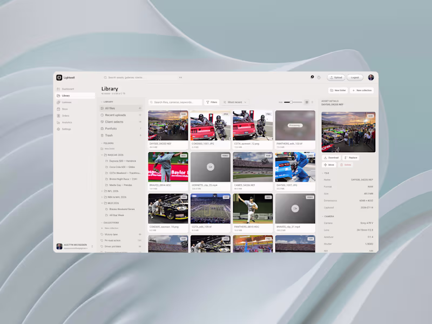Collapse the COLLECTIONS section
The width and height of the screenshot is (432, 324).
click(102, 222)
